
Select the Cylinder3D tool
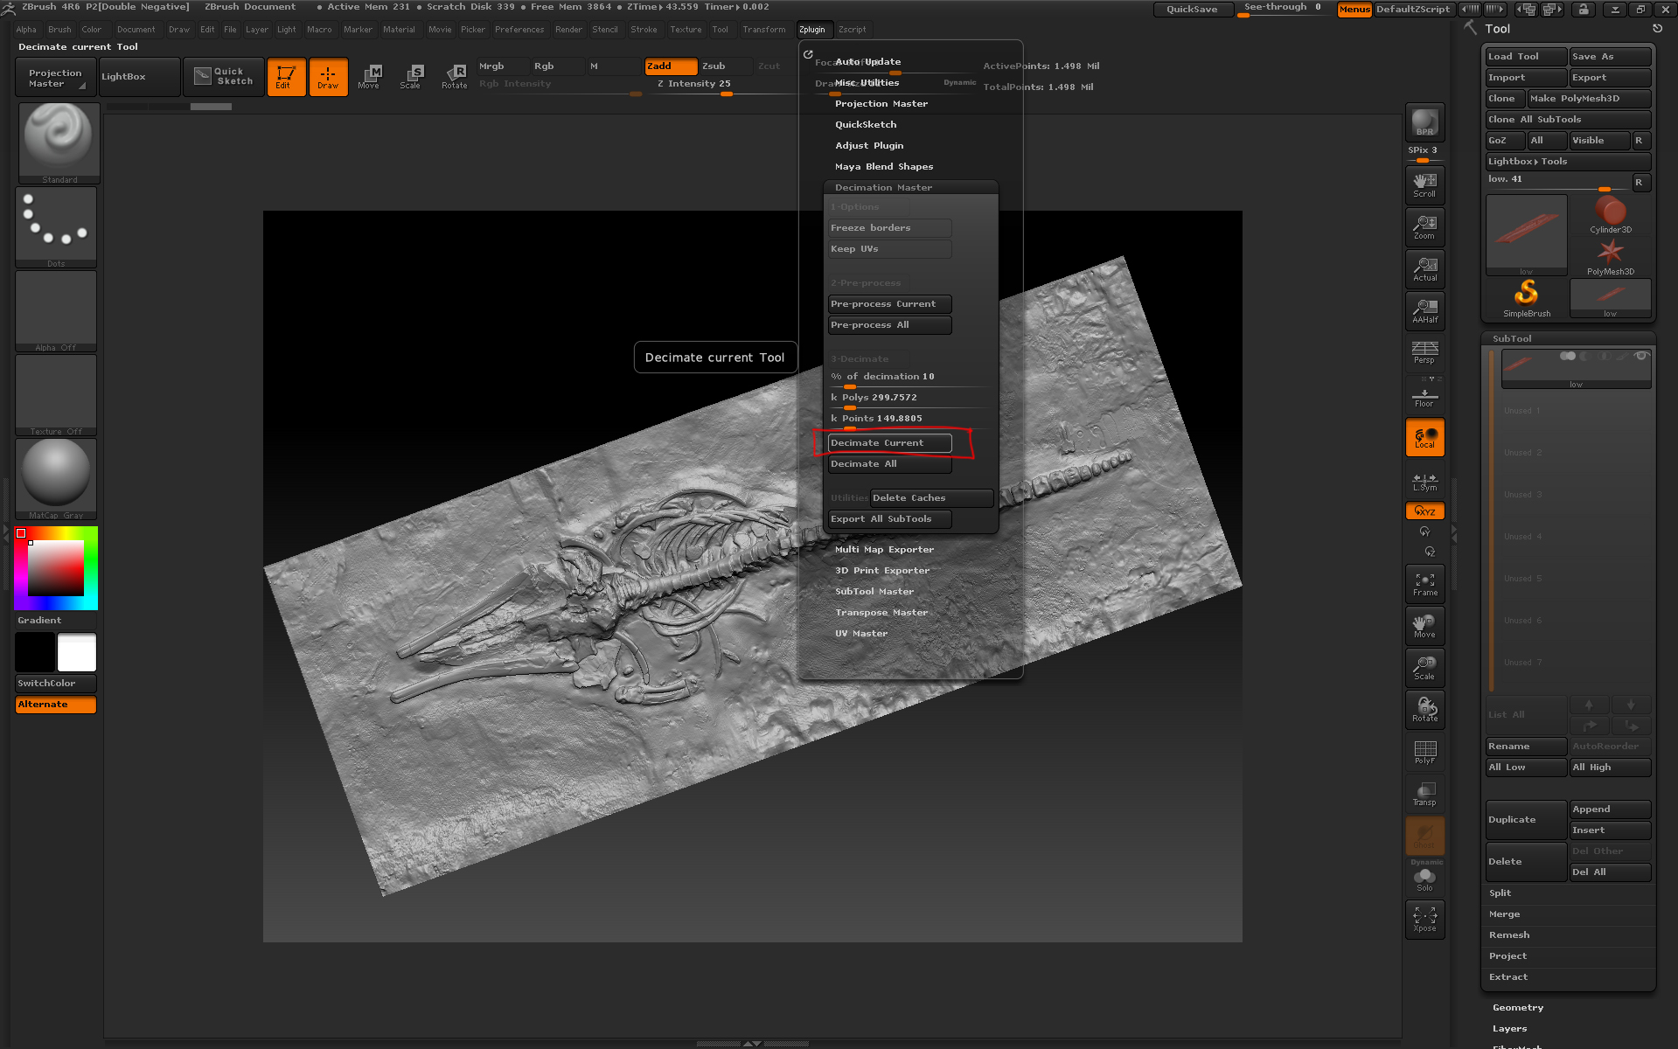click(1610, 215)
